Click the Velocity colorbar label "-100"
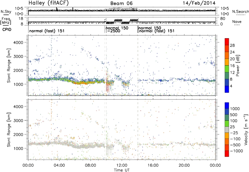Viewport: 249px width, 172px height. [x=235, y=139]
